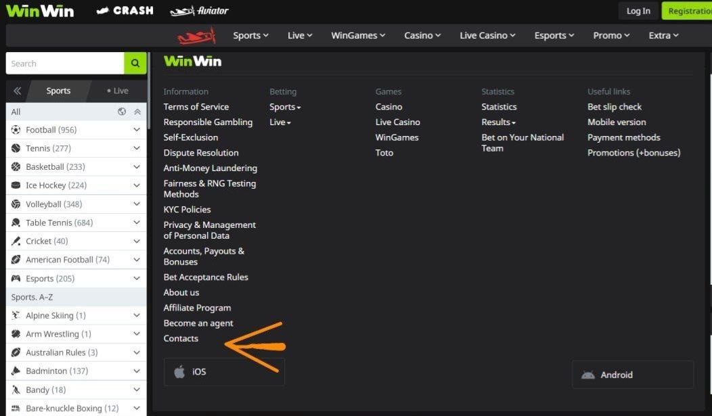Switch to the sidebar Live tab
Screen dimensions: 712x416
pyautogui.click(x=118, y=91)
